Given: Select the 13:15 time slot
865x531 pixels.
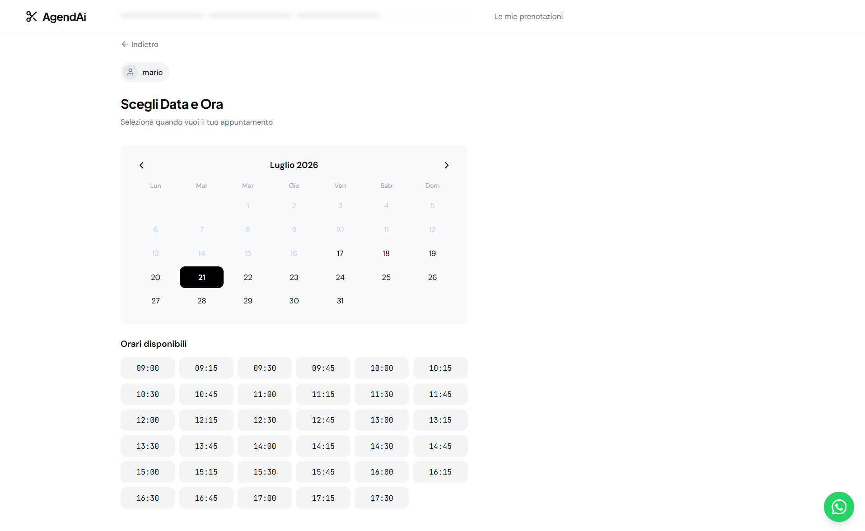Looking at the screenshot, I should click(440, 420).
